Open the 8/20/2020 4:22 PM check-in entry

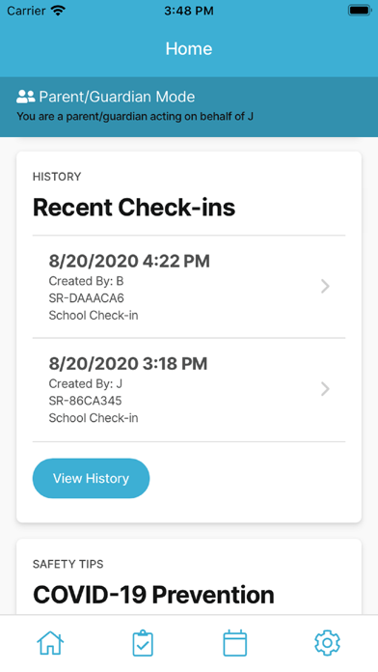coord(189,287)
